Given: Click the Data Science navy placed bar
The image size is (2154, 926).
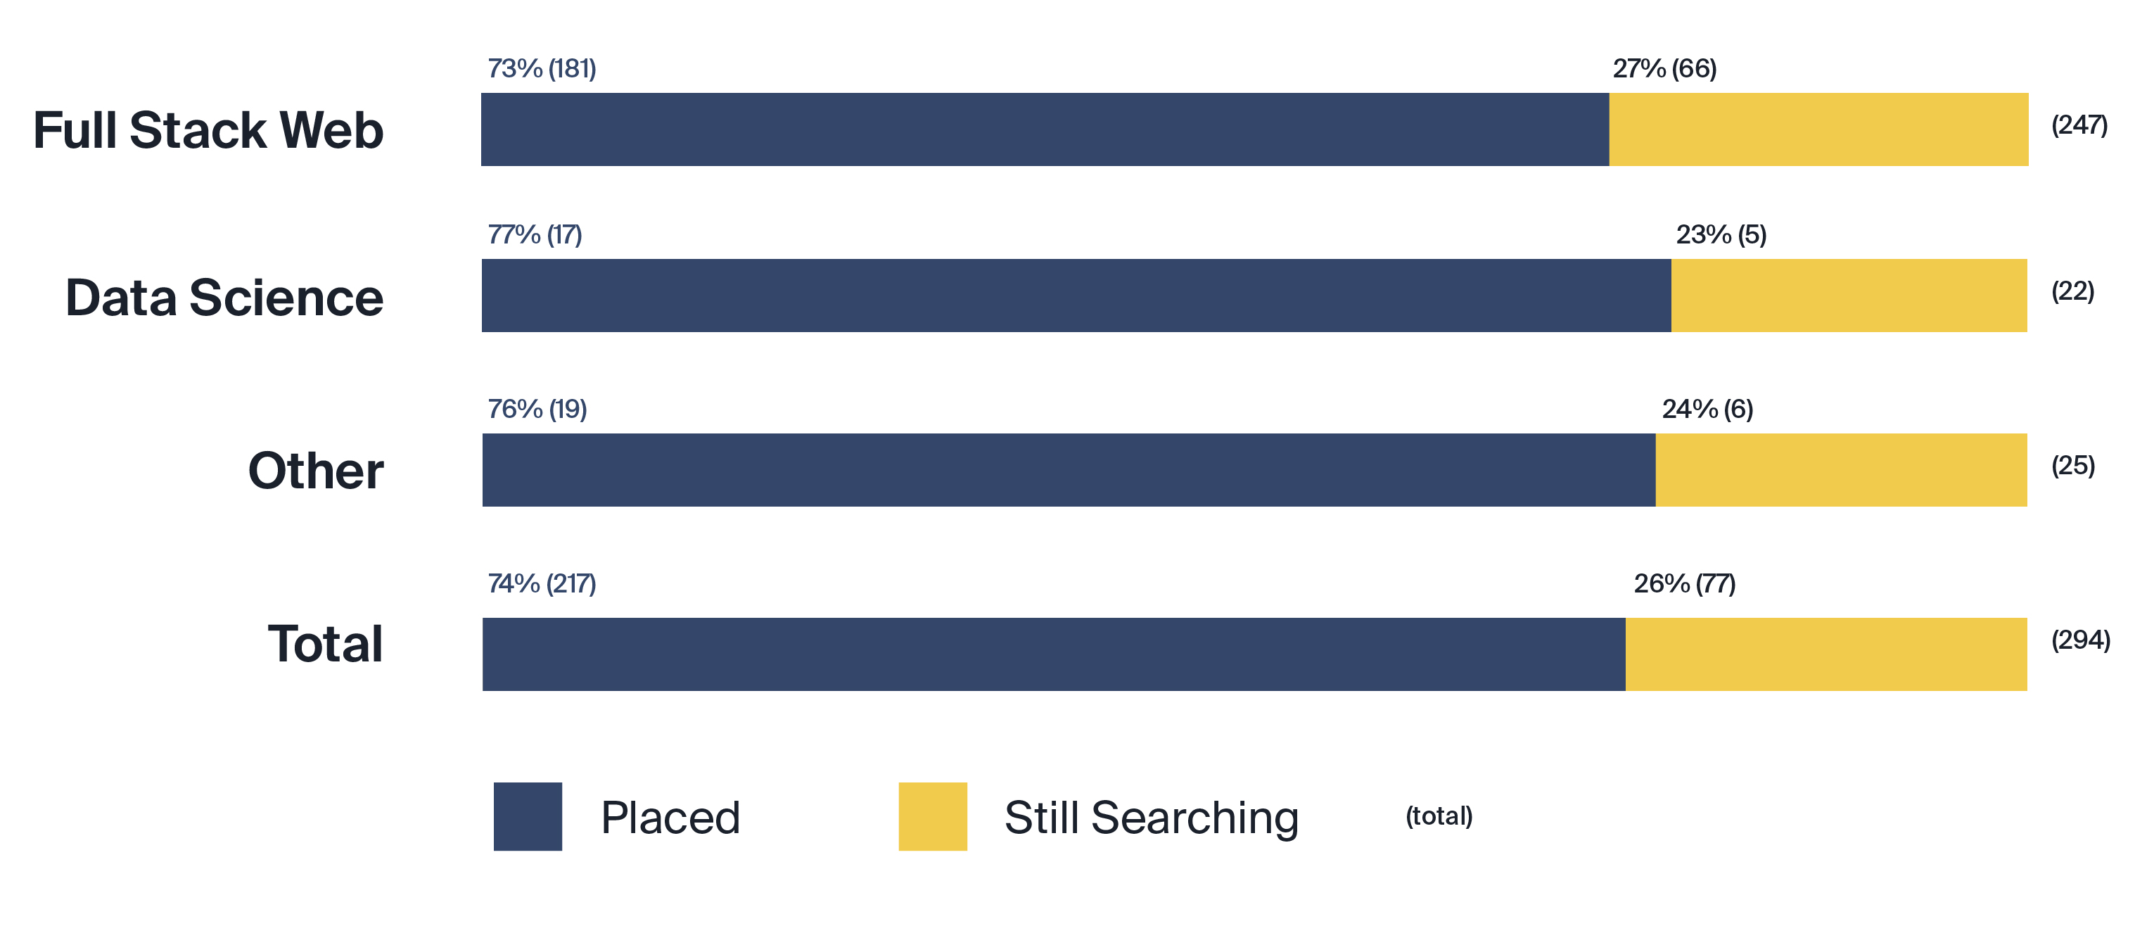Looking at the screenshot, I should (x=1076, y=296).
